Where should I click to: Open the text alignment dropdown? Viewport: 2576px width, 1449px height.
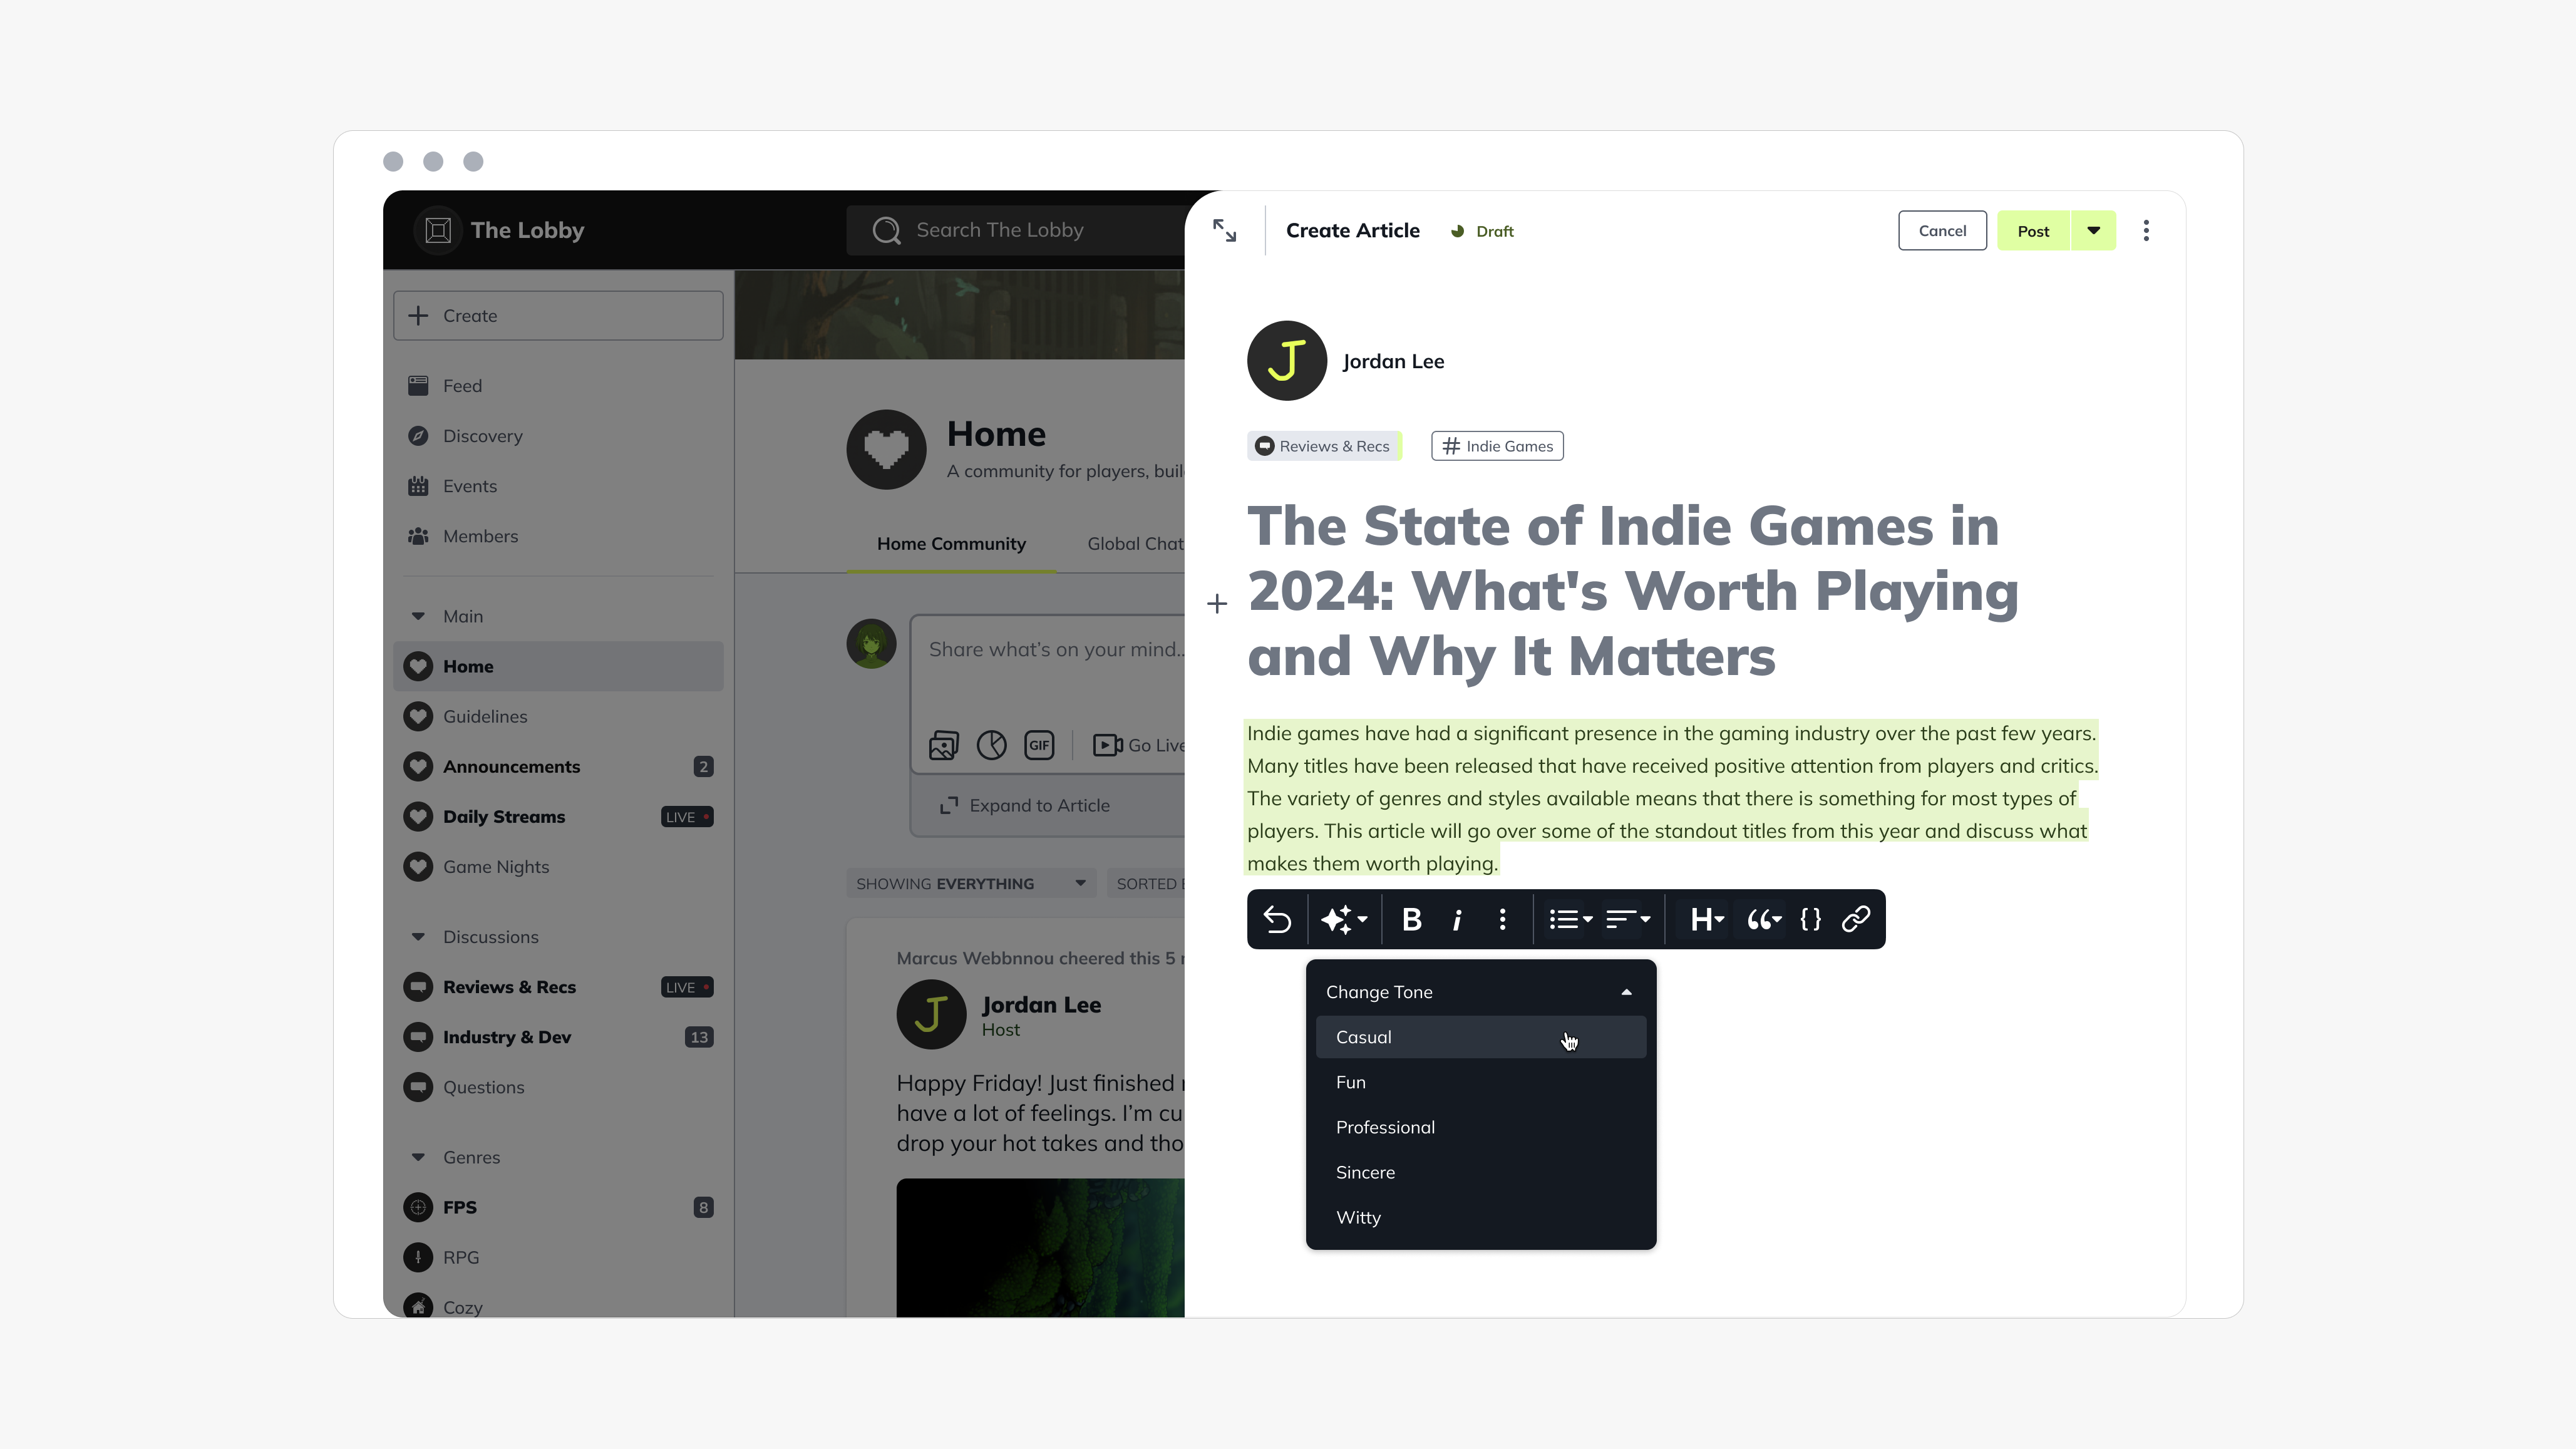coord(1627,919)
